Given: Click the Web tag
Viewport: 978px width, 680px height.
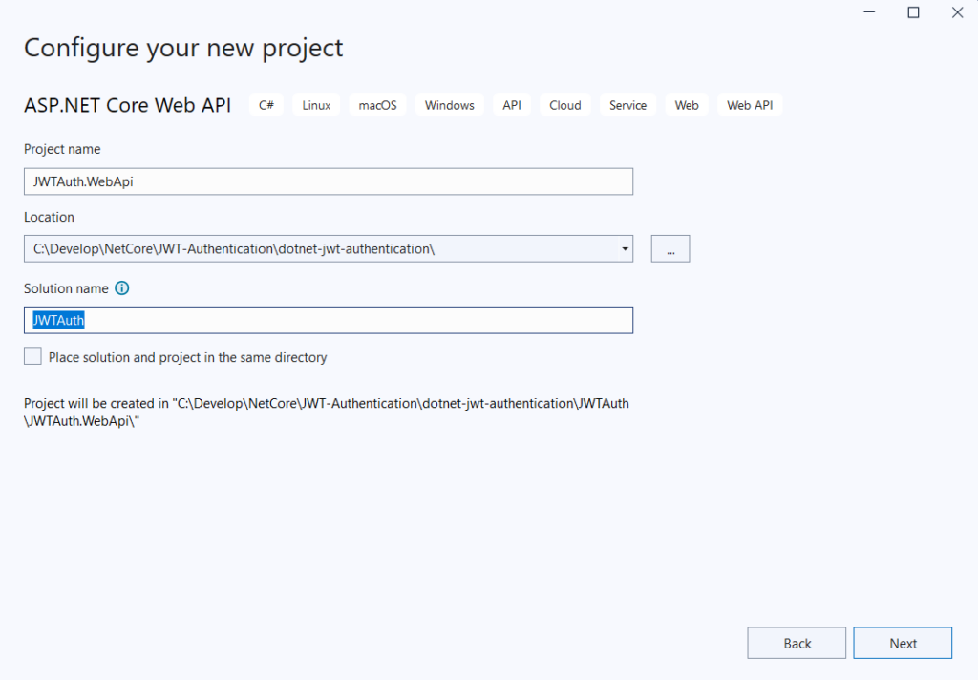Looking at the screenshot, I should (x=687, y=105).
